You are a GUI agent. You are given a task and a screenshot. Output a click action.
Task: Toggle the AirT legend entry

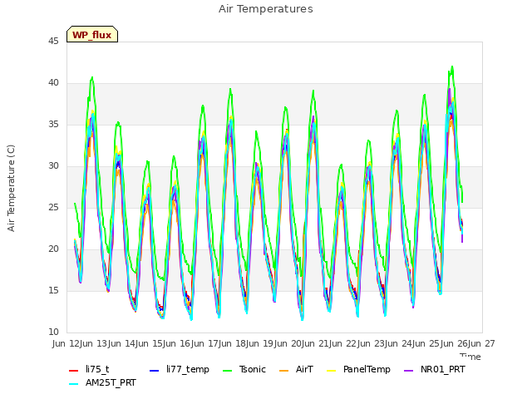[x=296, y=369]
